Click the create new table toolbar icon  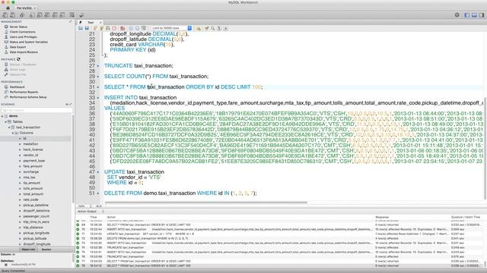pyautogui.click(x=40, y=15)
